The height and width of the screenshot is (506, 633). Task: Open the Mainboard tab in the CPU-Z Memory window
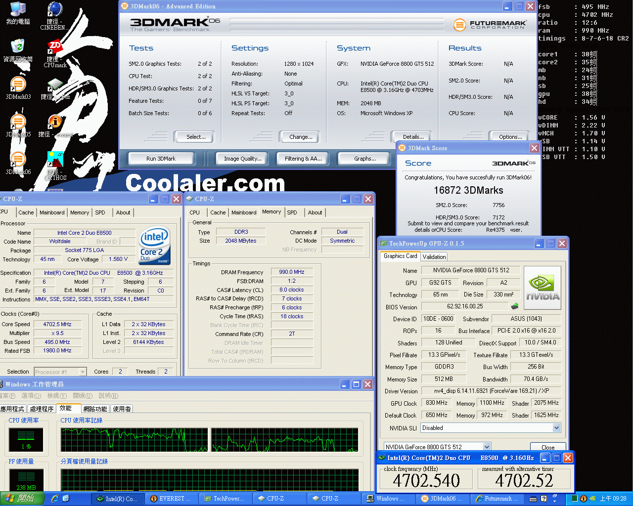tap(244, 212)
